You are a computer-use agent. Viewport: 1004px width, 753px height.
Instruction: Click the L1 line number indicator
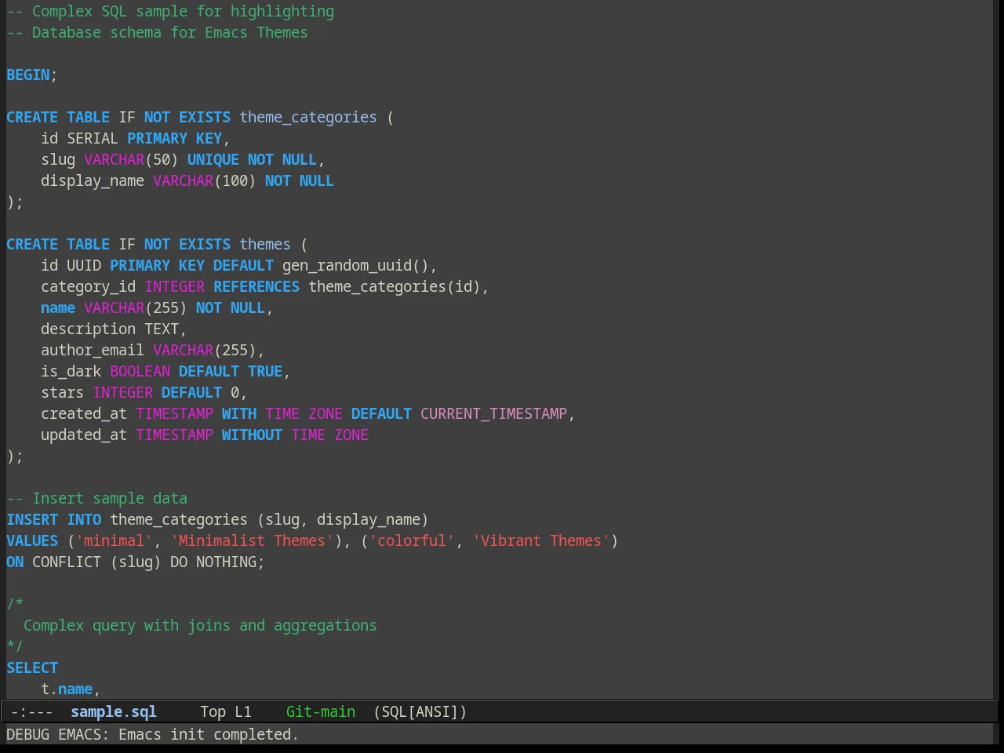[x=243, y=711]
